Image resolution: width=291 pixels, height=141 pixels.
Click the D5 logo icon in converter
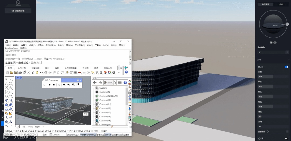pyautogui.click(x=44, y=85)
